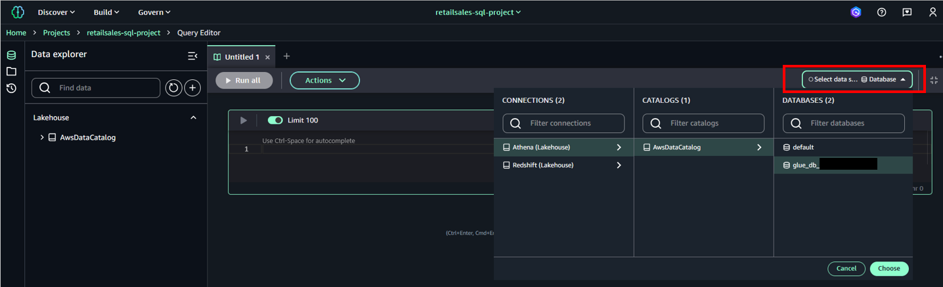The height and width of the screenshot is (287, 943).
Task: Close the Untitled 1 tab
Action: pos(267,57)
